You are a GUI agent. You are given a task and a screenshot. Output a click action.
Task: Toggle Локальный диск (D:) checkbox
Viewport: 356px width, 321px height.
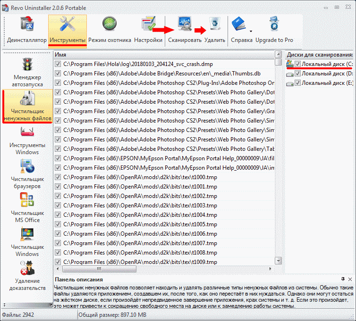pyautogui.click(x=297, y=74)
